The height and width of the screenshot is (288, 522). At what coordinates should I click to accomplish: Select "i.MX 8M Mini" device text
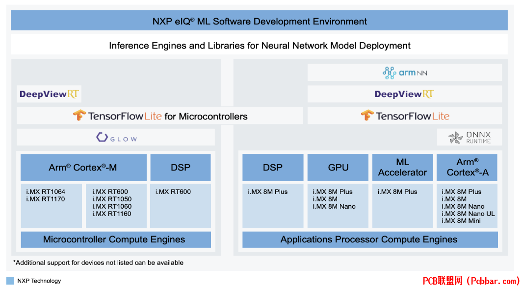tap(461, 220)
